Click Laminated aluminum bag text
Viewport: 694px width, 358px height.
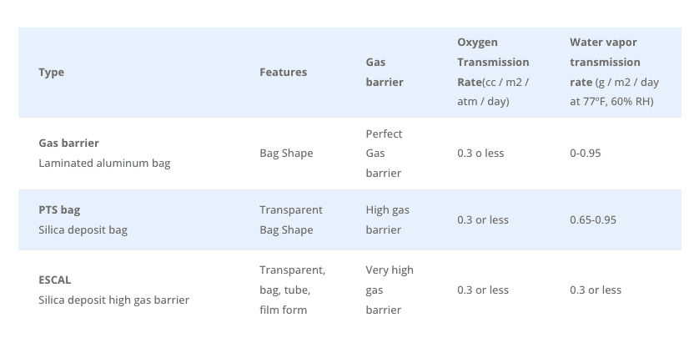(x=104, y=163)
